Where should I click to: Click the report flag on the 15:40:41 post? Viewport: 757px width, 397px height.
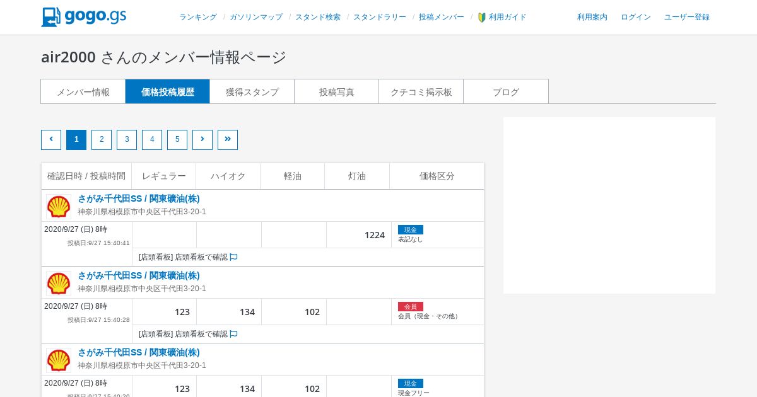(x=233, y=257)
